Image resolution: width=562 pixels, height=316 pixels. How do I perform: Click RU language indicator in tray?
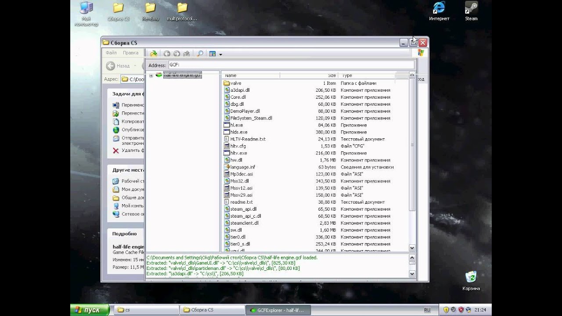click(427, 310)
